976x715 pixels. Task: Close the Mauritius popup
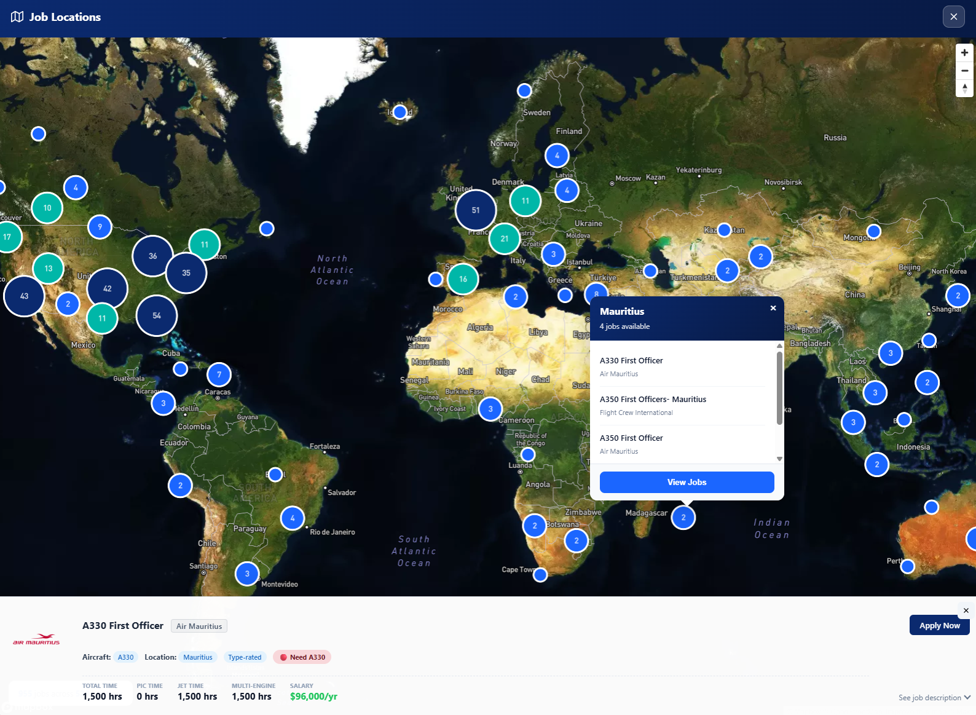(x=773, y=308)
